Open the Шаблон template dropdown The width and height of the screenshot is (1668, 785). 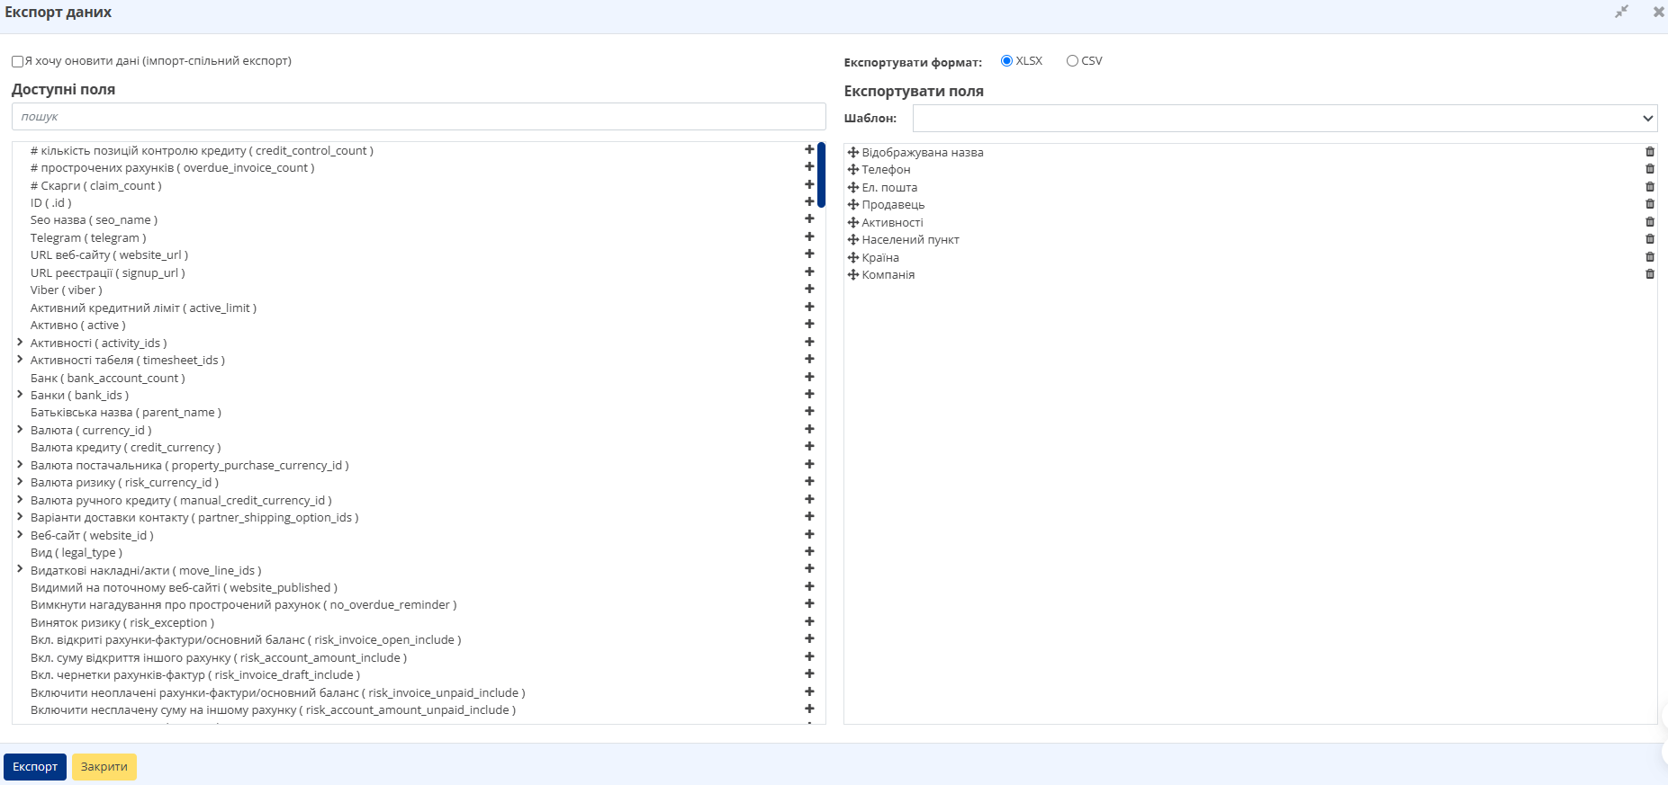[1285, 118]
